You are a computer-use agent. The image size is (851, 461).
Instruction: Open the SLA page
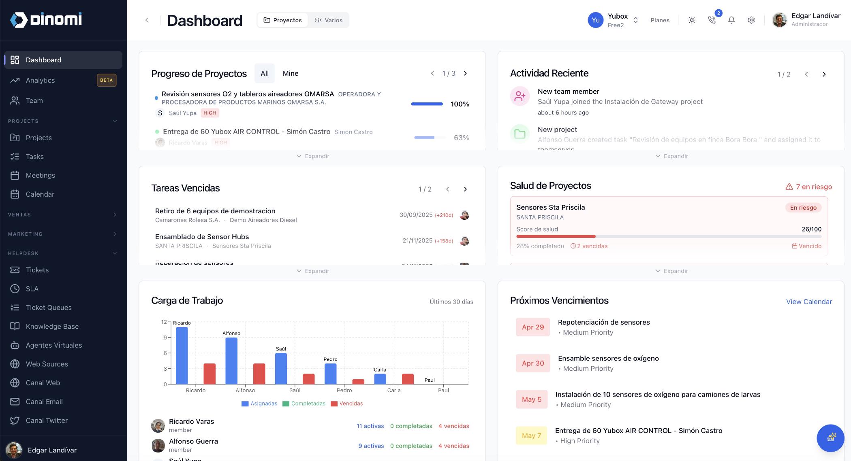coord(63,289)
